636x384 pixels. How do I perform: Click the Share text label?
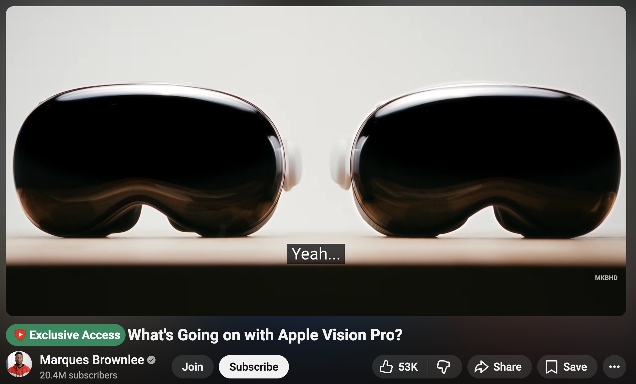(507, 367)
